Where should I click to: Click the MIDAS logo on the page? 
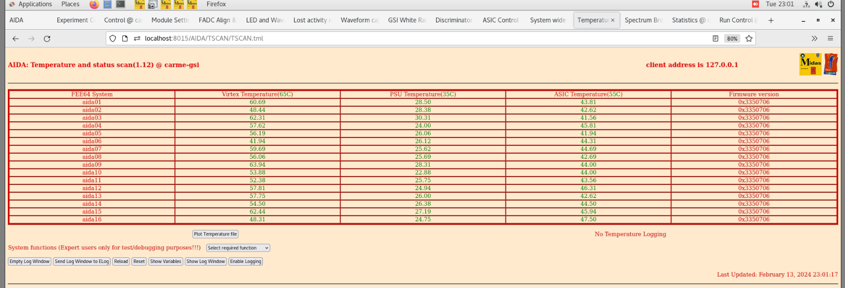[x=811, y=64]
